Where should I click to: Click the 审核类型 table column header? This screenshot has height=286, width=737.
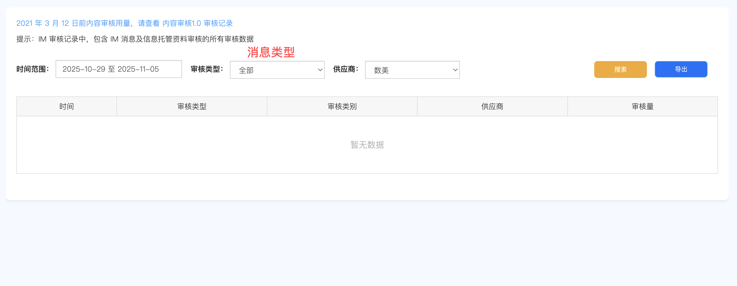click(192, 106)
